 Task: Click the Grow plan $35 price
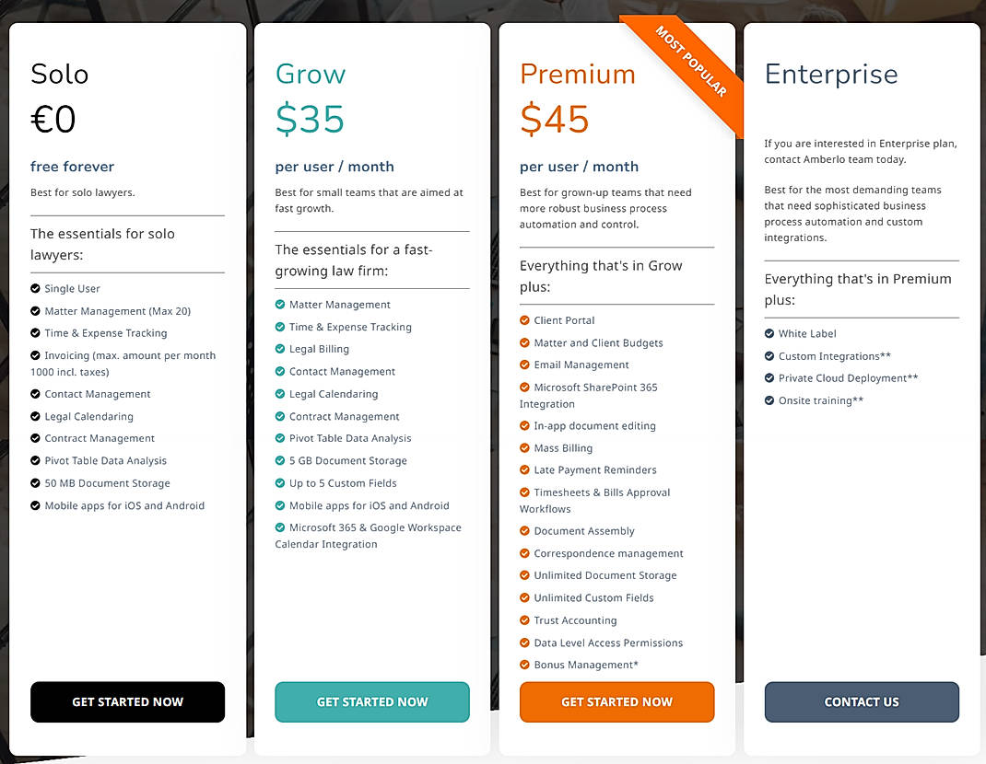pyautogui.click(x=310, y=118)
